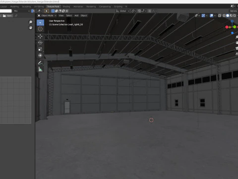This screenshot has width=238, height=179.
Task: Select the Select Box tool
Action: tap(40, 22)
